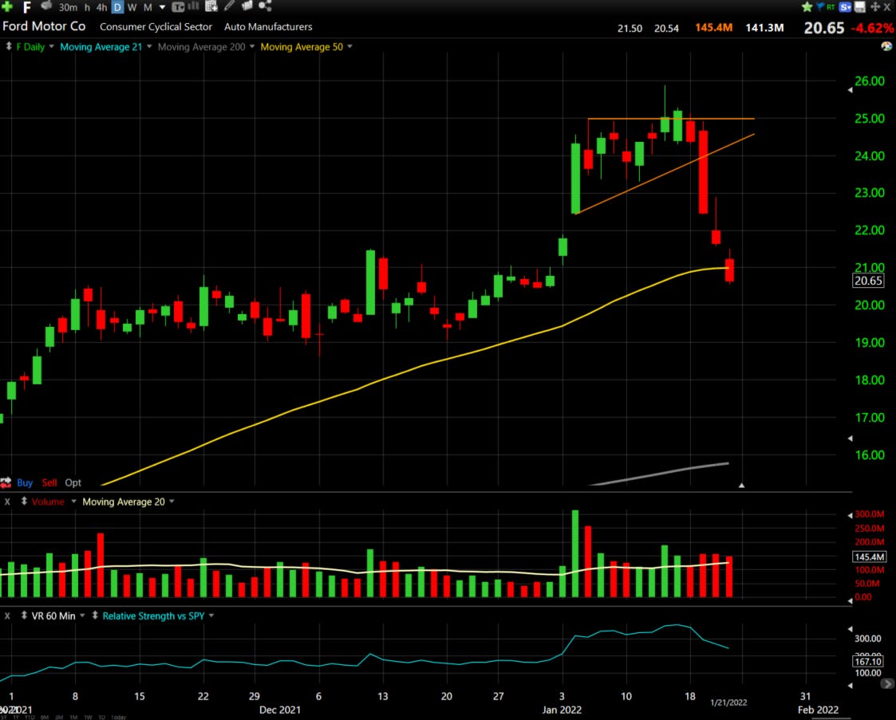
Task: Click the Ford Motor Co company name
Action: [x=44, y=26]
